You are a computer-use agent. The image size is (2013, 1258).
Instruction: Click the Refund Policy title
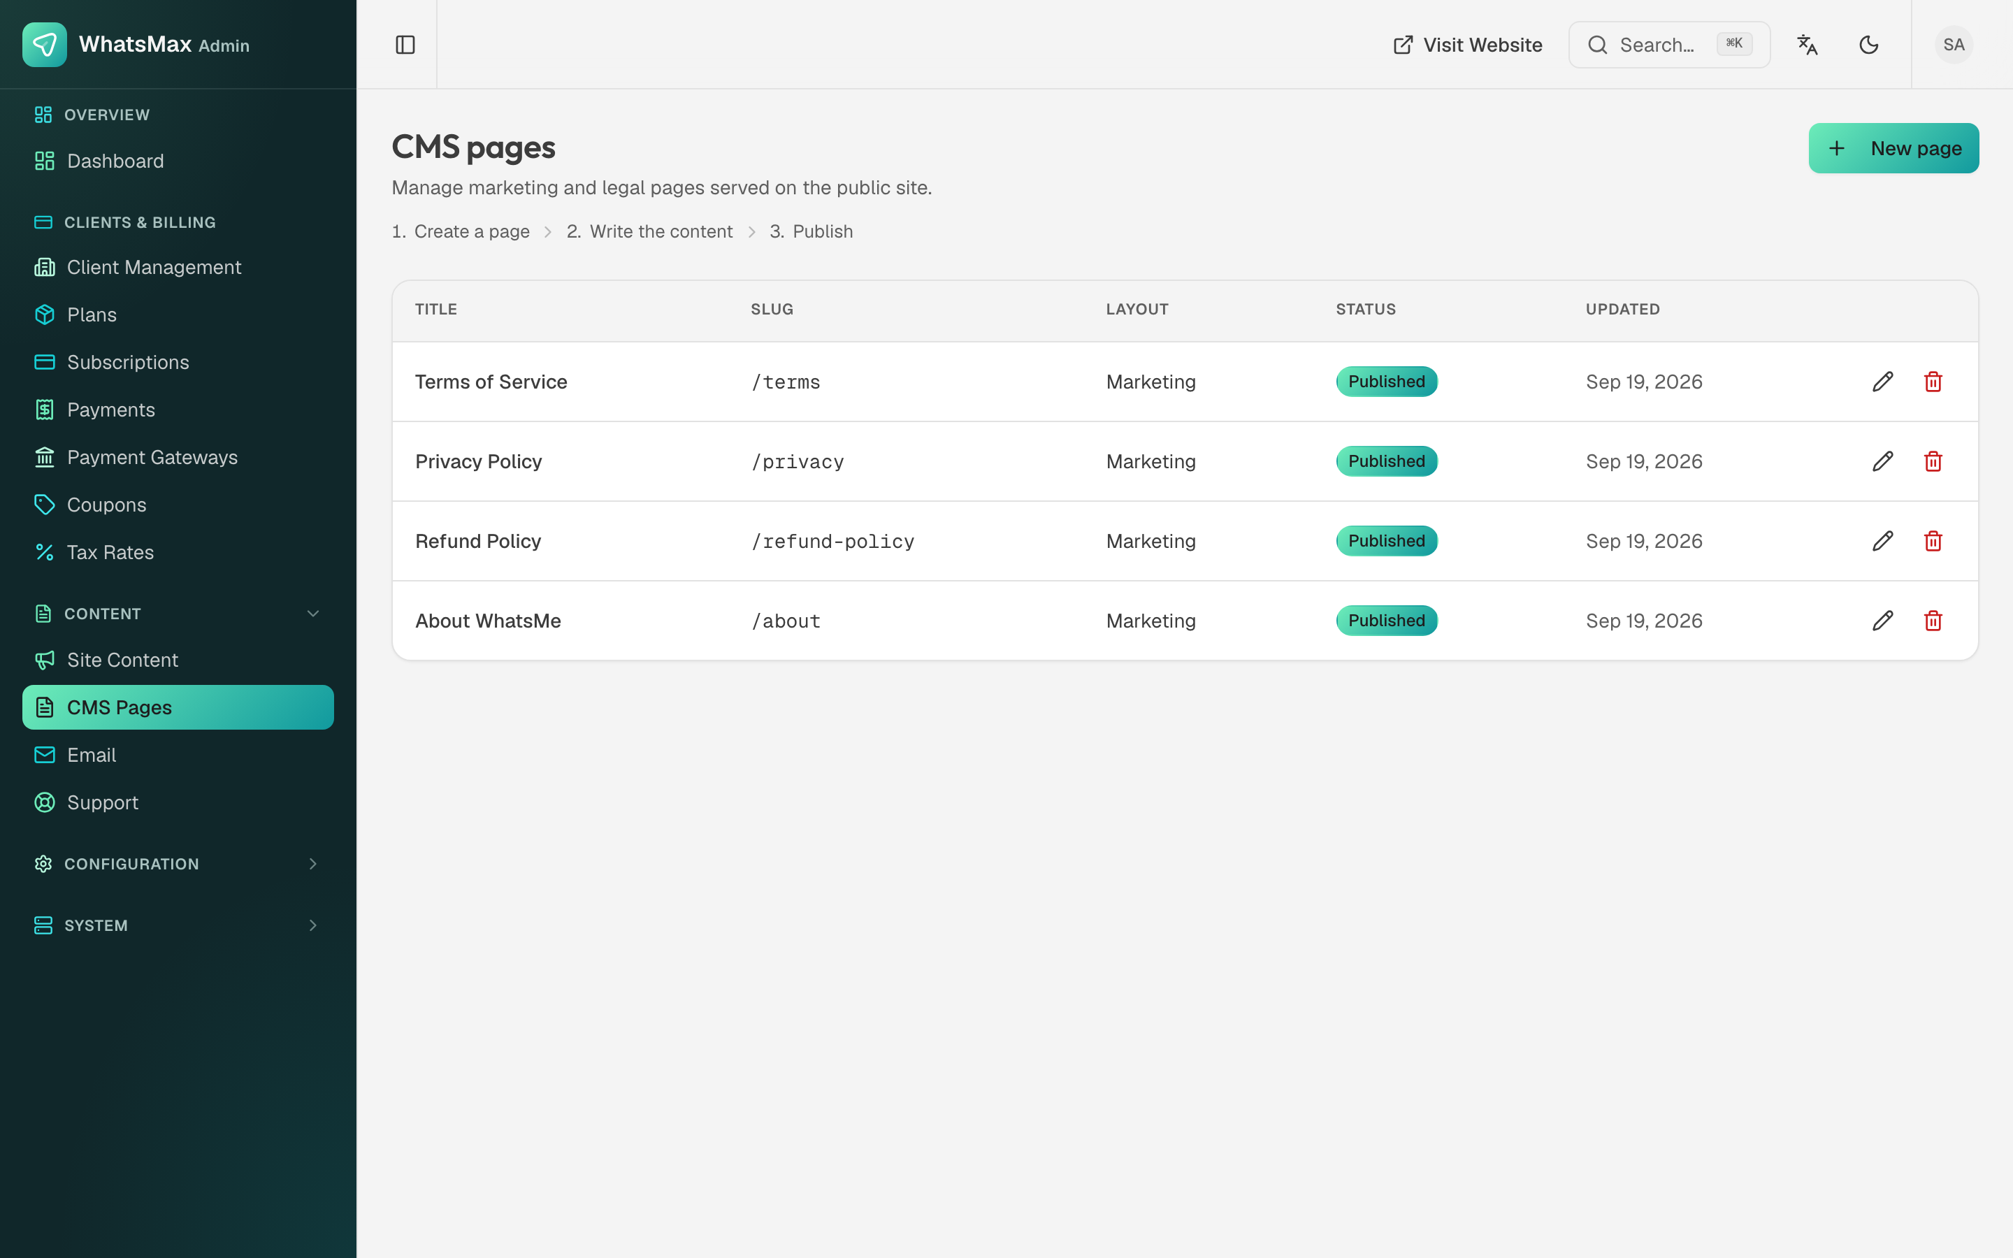click(x=478, y=541)
